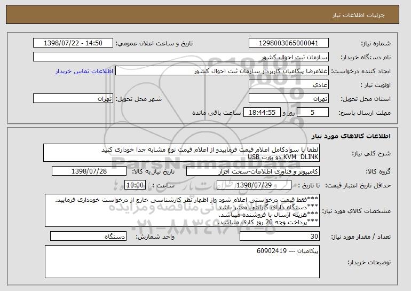Click the label استان محل تحویل
This screenshot has width=411, height=291.
(x=366, y=99)
